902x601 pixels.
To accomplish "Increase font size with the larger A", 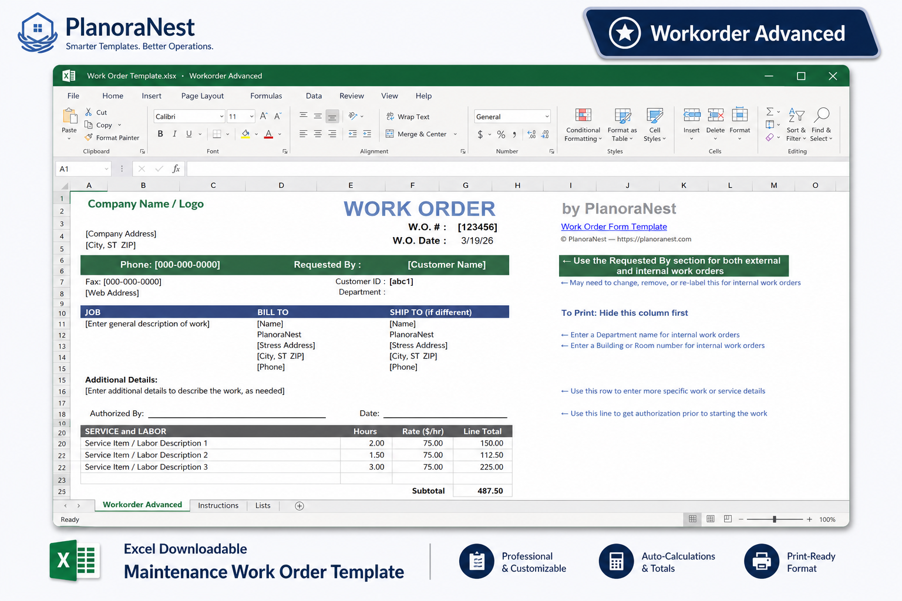I will click(264, 116).
